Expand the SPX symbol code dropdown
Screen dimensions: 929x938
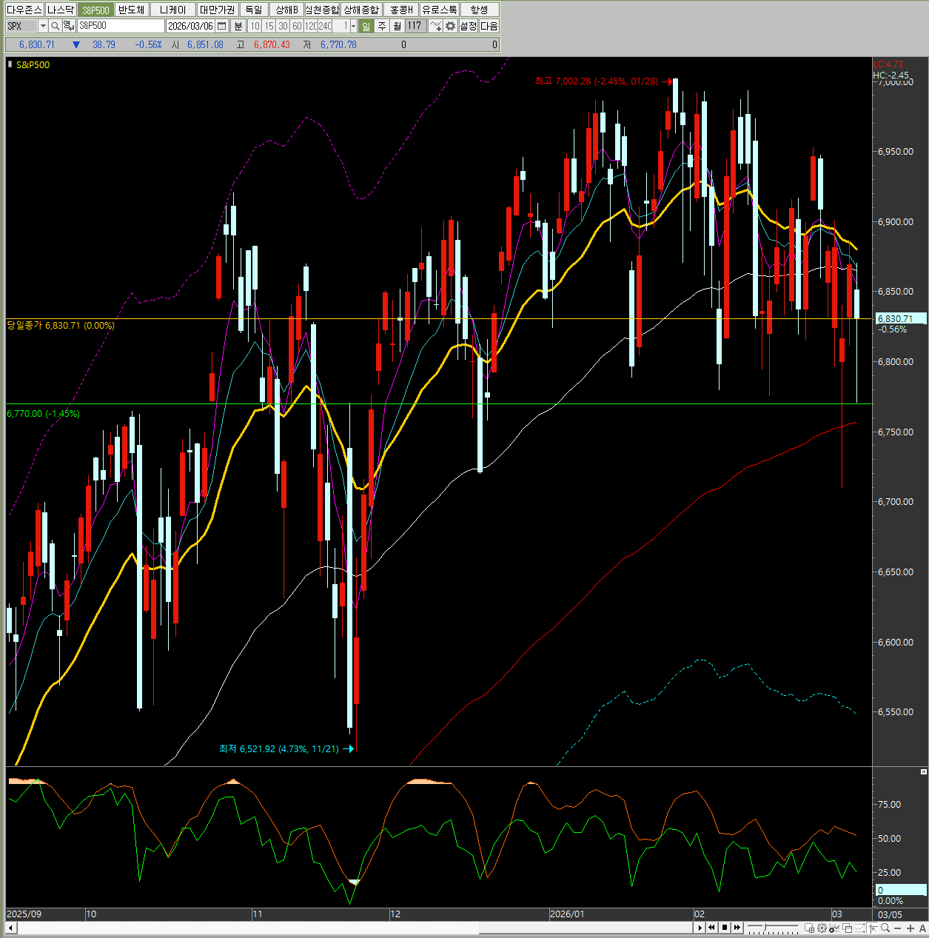[x=43, y=26]
